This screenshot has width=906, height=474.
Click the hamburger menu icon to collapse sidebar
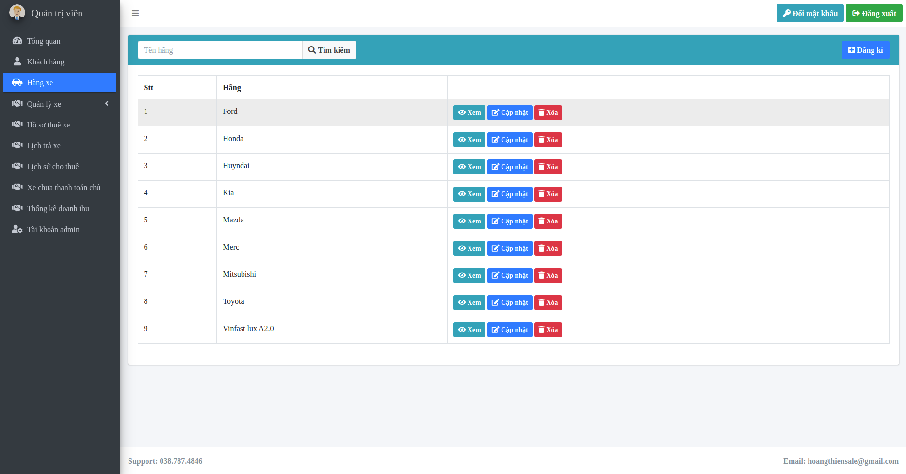(x=135, y=13)
